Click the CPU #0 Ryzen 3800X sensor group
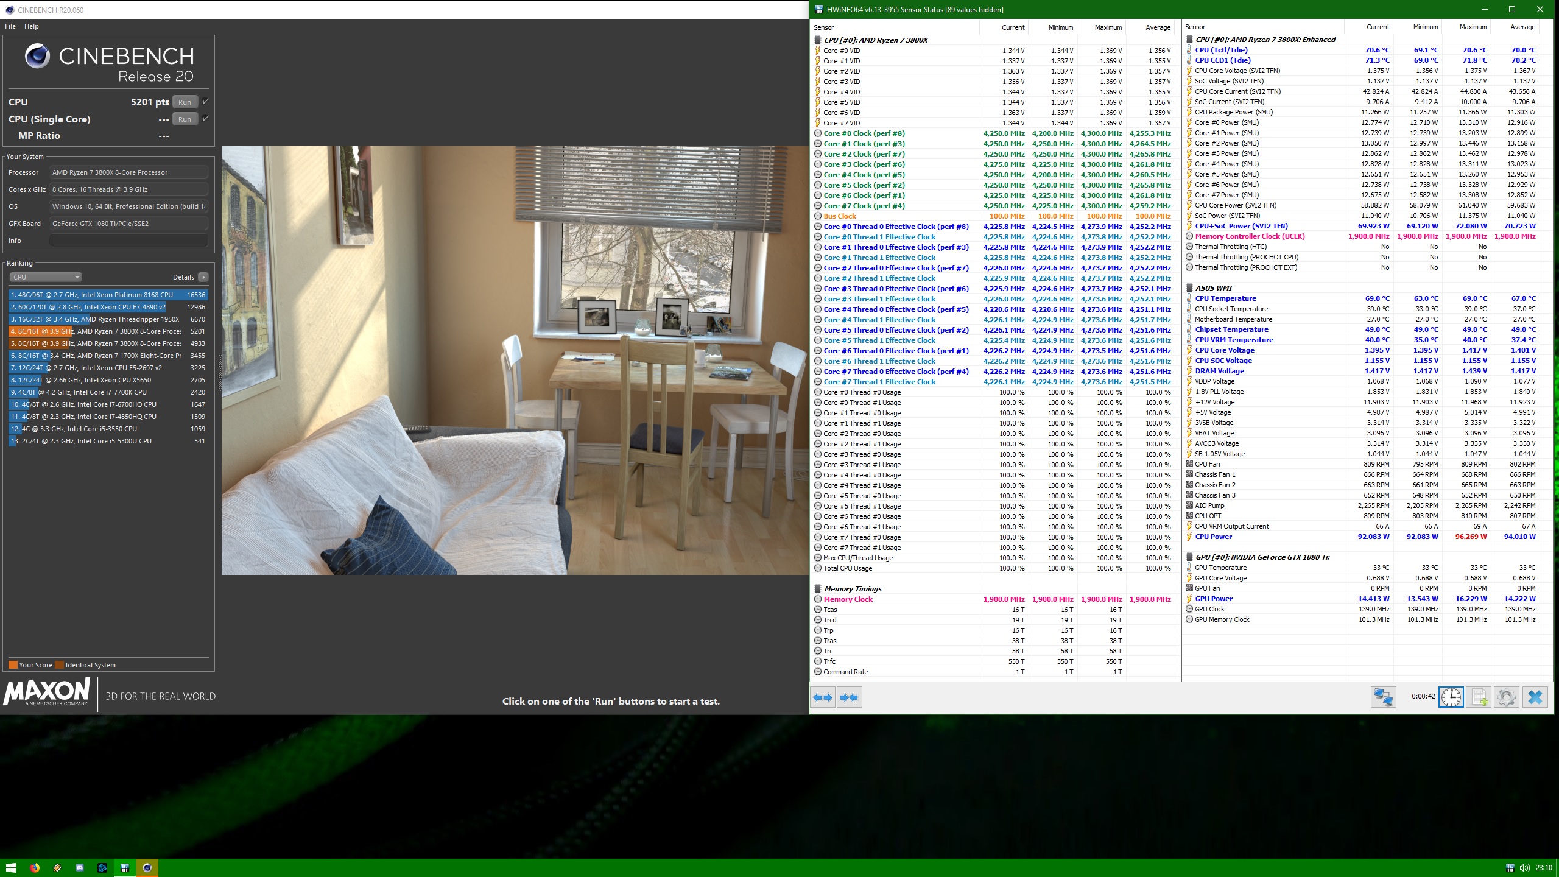The image size is (1559, 877). click(876, 40)
